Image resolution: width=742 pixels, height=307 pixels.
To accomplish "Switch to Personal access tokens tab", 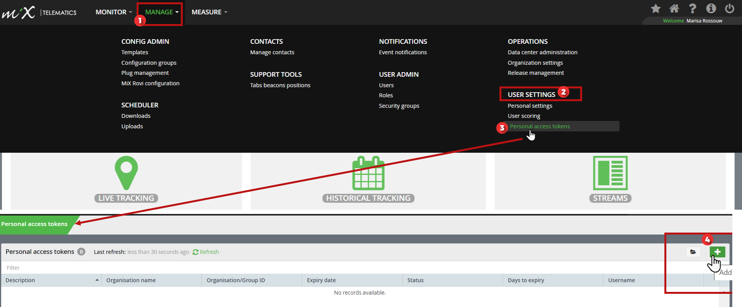I will (35, 224).
